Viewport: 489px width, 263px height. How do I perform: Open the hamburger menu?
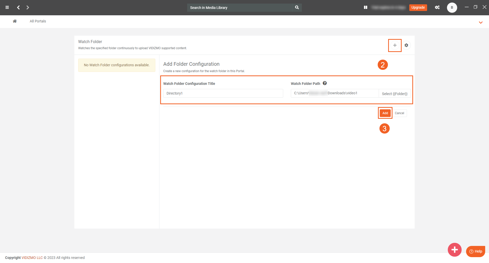(7, 7)
